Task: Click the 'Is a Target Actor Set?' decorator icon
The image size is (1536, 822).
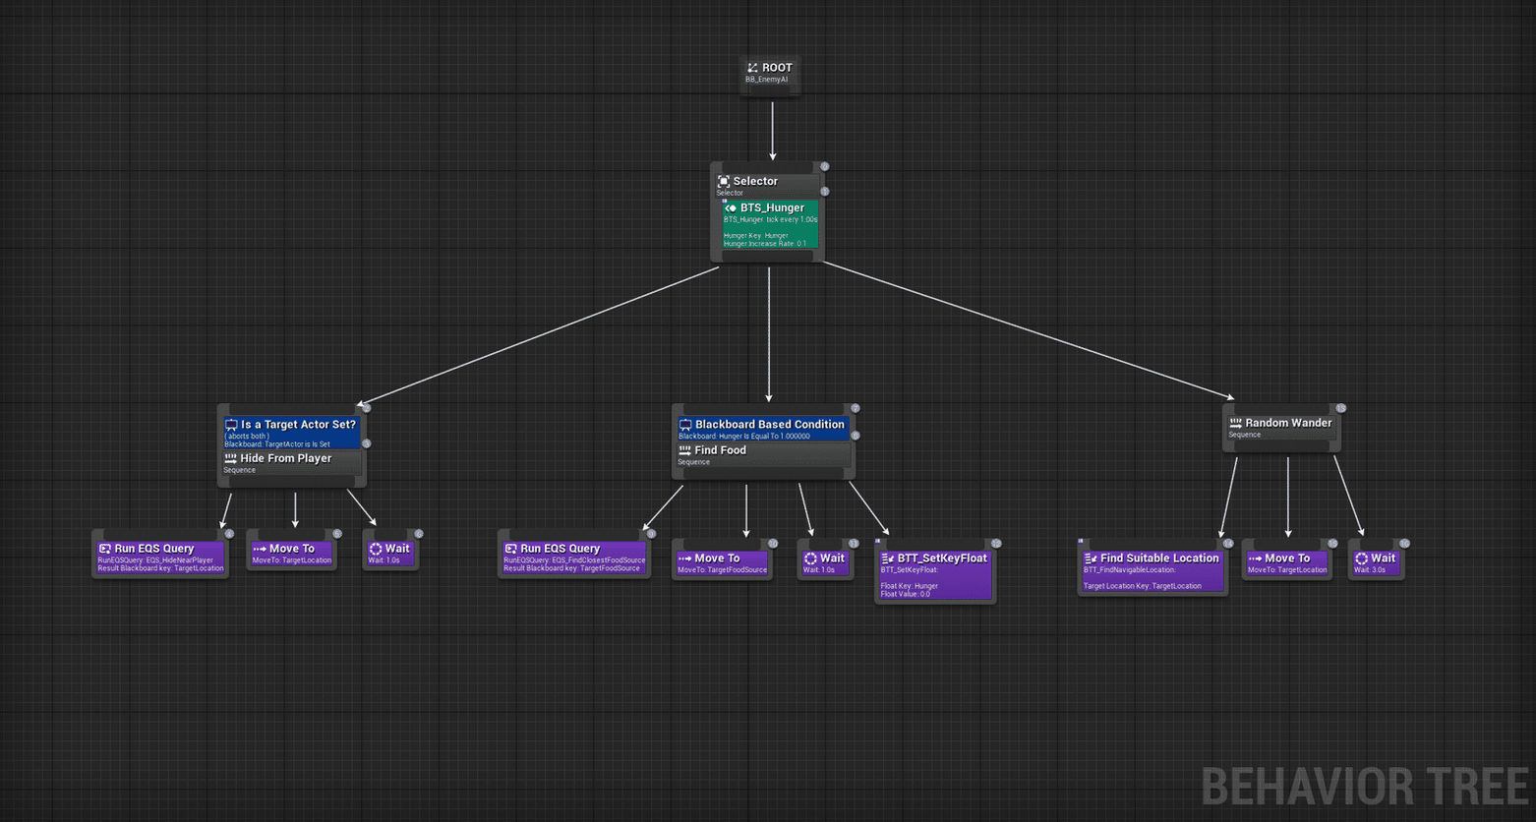Action: 231,425
